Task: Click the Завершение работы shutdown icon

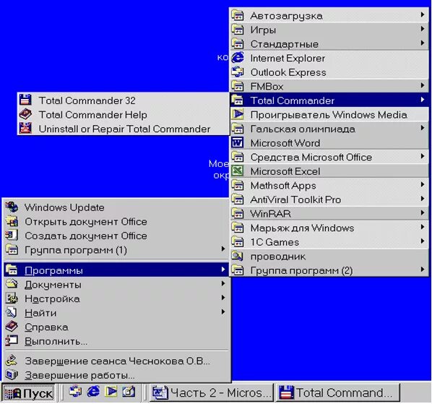Action: pyautogui.click(x=12, y=375)
